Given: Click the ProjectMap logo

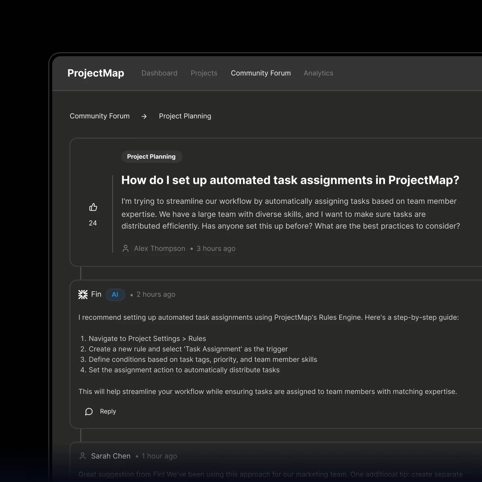Looking at the screenshot, I should [x=96, y=73].
